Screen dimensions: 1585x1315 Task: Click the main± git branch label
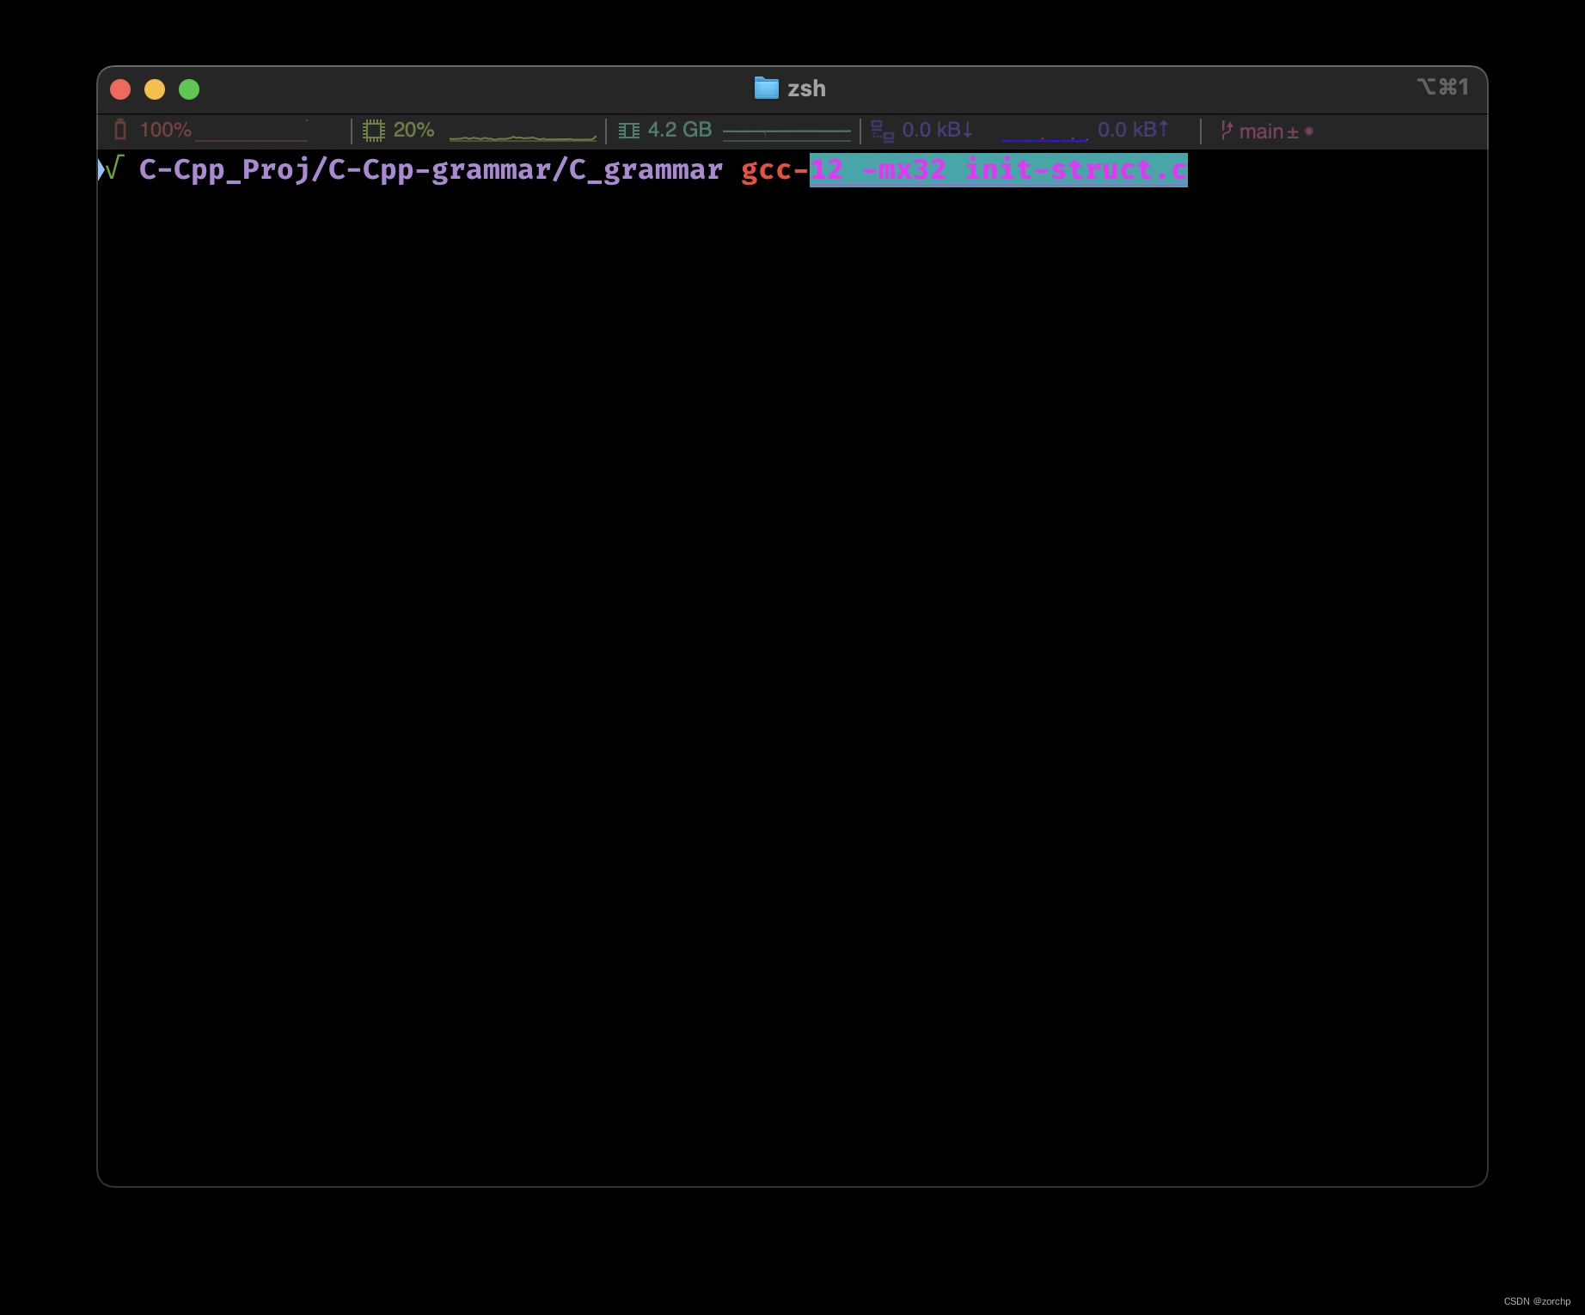coord(1269,131)
